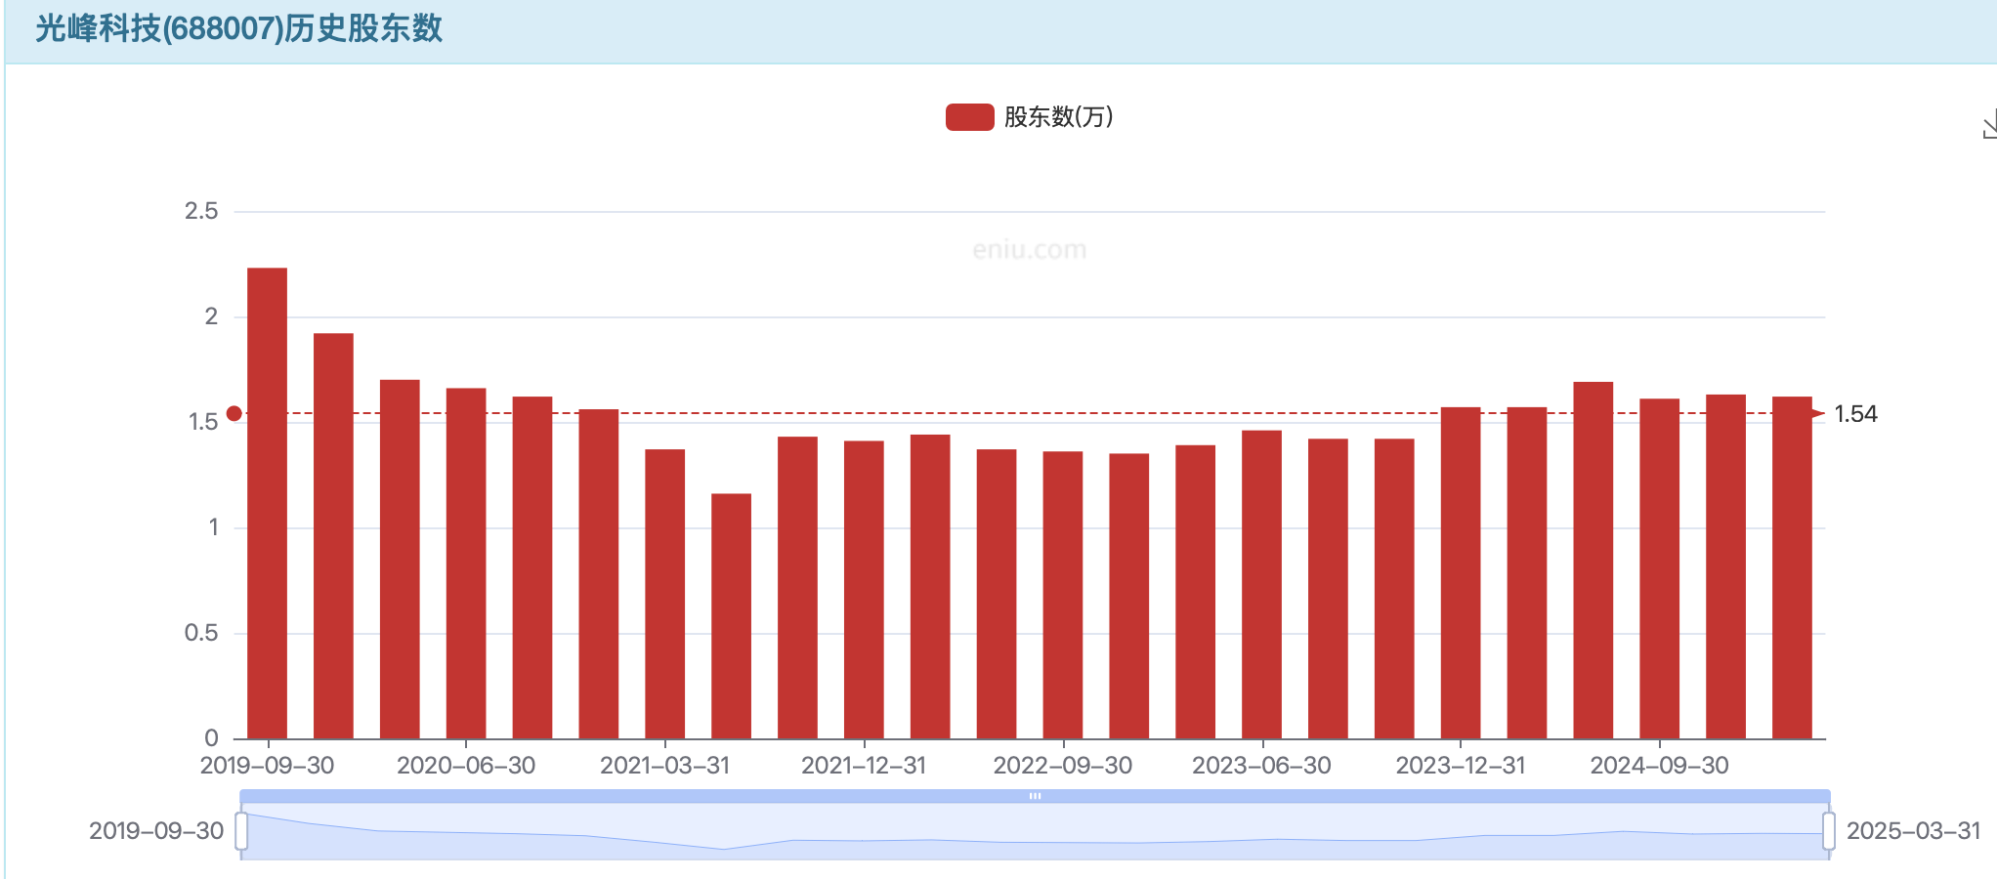
Task: Select the last bar at far right
Action: pyautogui.click(x=1792, y=567)
